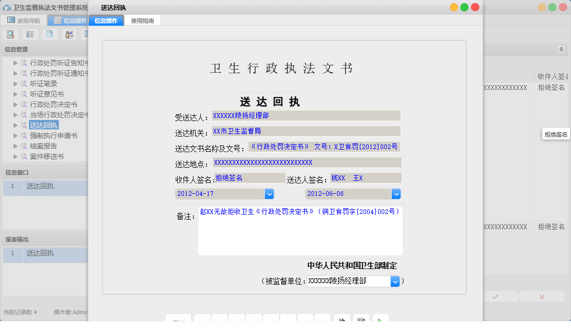Image resolution: width=571 pixels, height=335 pixels.
Task: Open the 2012-04-17 date dropdown
Action: [x=269, y=193]
